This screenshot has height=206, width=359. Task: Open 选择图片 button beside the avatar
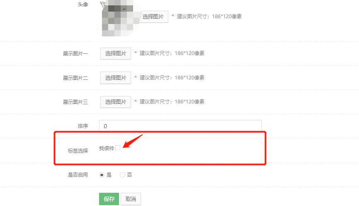[153, 17]
